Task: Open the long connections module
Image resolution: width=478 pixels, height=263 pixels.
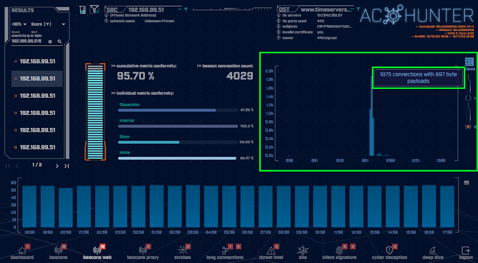Action: point(225,253)
